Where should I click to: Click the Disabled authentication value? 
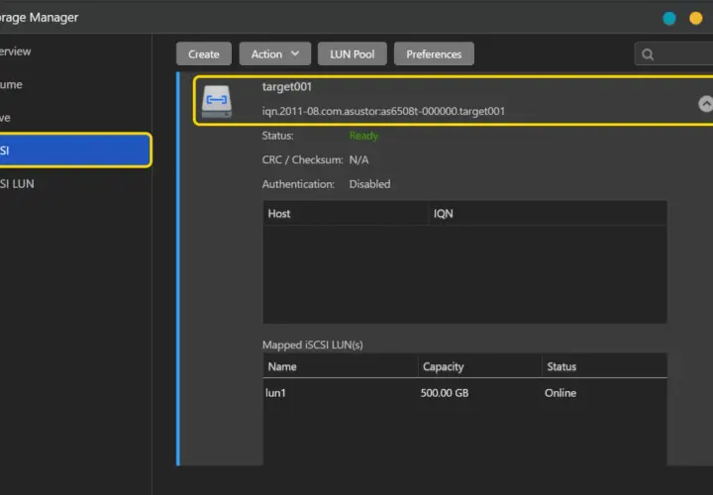pyautogui.click(x=369, y=184)
